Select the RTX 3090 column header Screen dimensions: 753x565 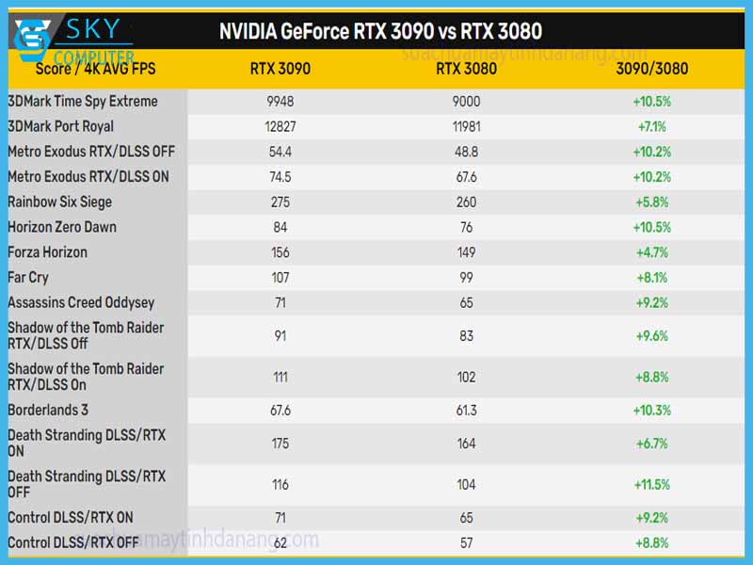(x=279, y=68)
